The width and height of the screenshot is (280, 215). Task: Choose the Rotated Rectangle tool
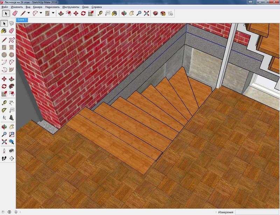tap(12, 47)
